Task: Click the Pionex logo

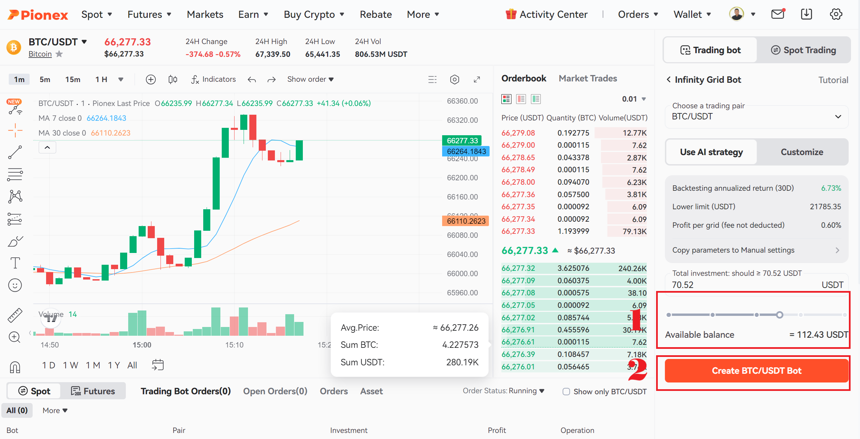Action: point(38,15)
